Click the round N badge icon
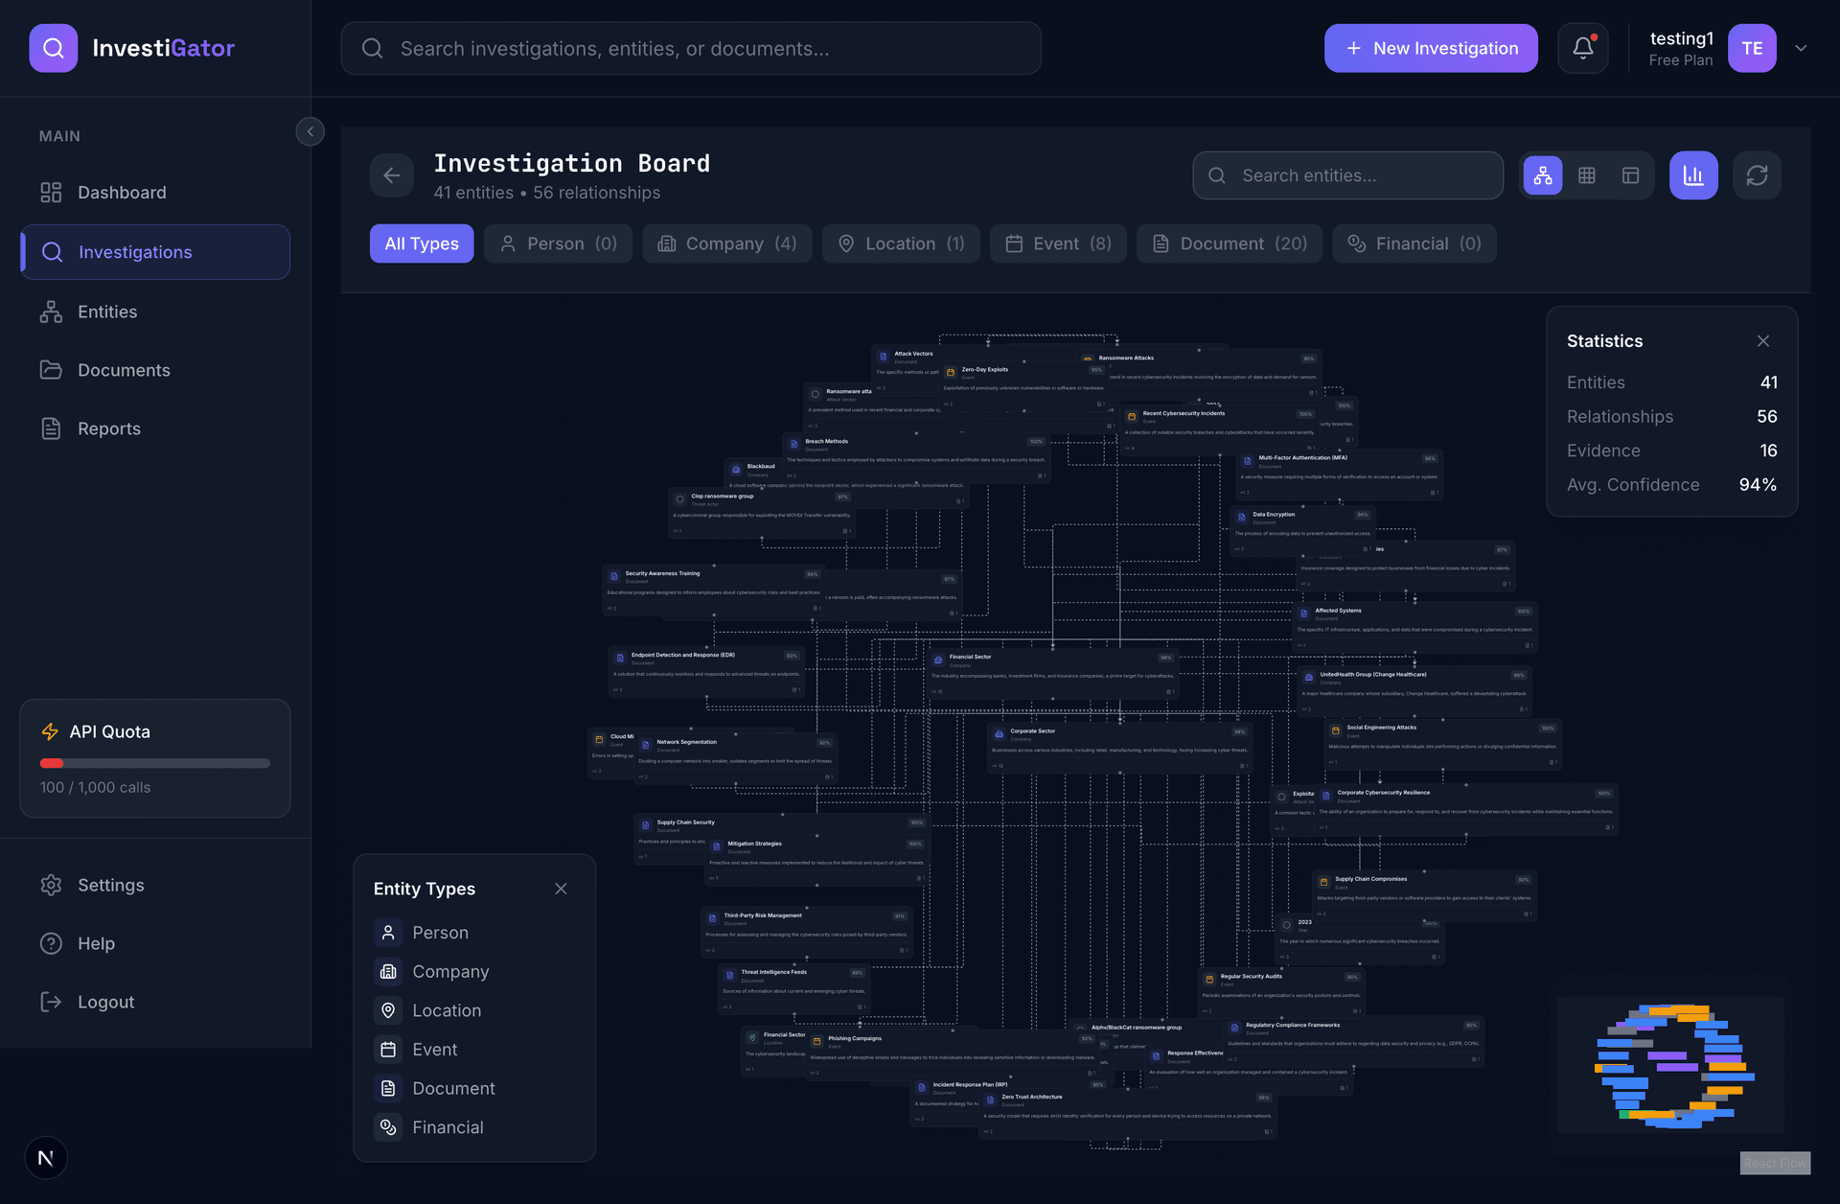The image size is (1840, 1204). 46,1158
